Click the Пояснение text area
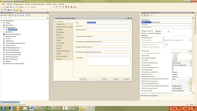Screen dimensions: 197x111 point(108,61)
